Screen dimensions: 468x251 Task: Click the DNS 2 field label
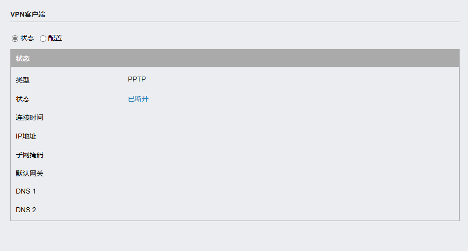pos(26,210)
